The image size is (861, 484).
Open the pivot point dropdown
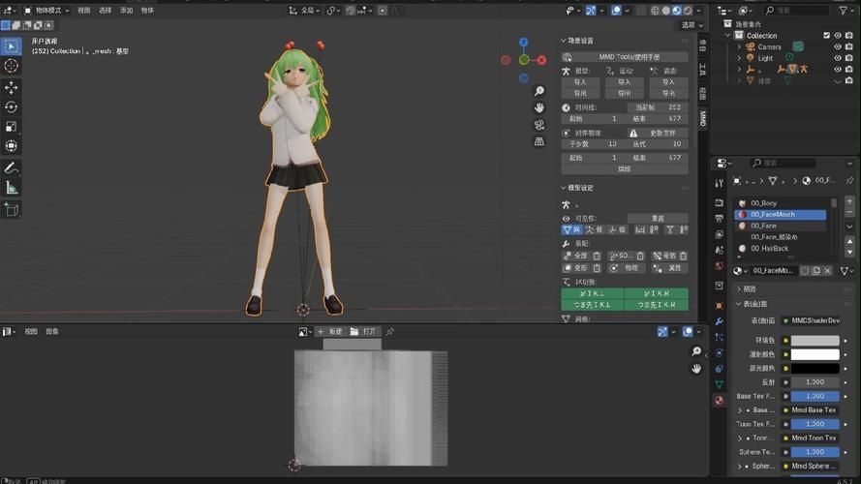click(x=333, y=11)
